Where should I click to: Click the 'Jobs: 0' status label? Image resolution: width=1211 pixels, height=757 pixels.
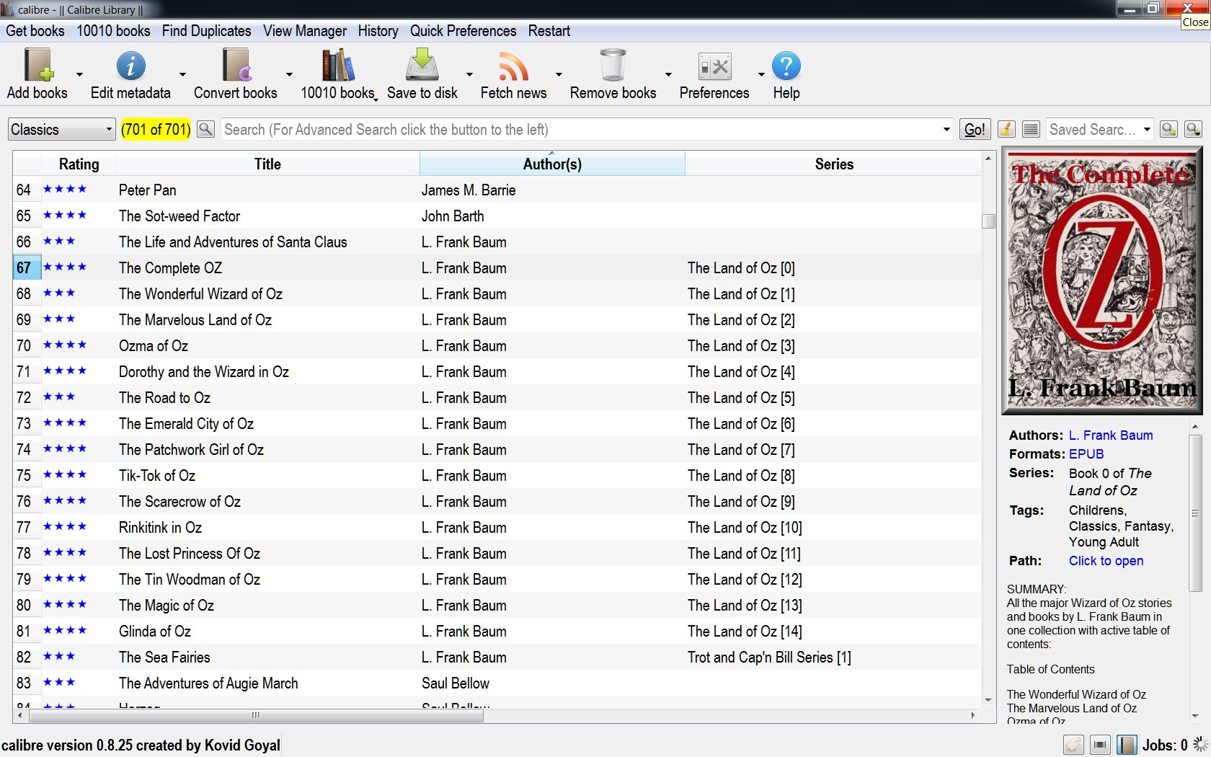pyautogui.click(x=1165, y=745)
